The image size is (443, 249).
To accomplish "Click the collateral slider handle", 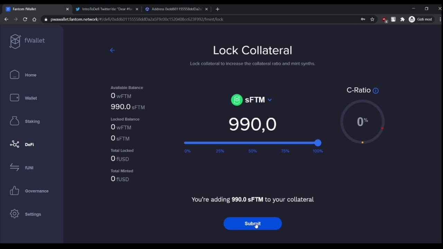I will click(318, 143).
